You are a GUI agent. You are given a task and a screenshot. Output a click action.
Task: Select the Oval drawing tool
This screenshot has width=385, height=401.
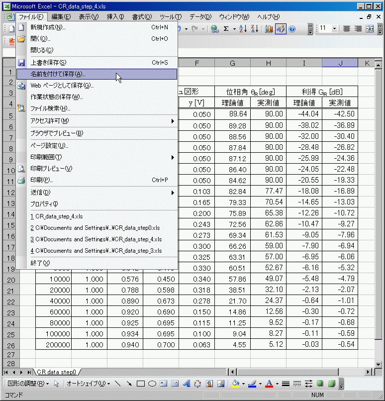pos(152,384)
